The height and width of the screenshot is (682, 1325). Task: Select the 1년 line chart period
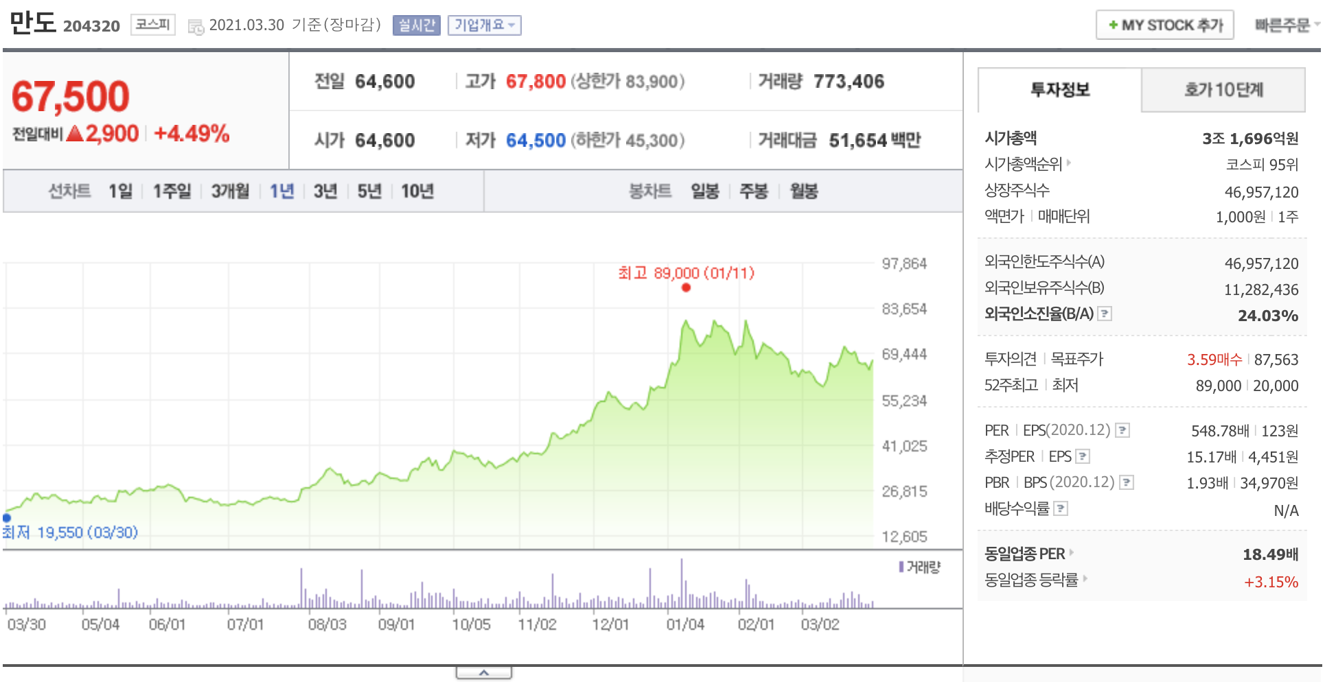click(281, 191)
